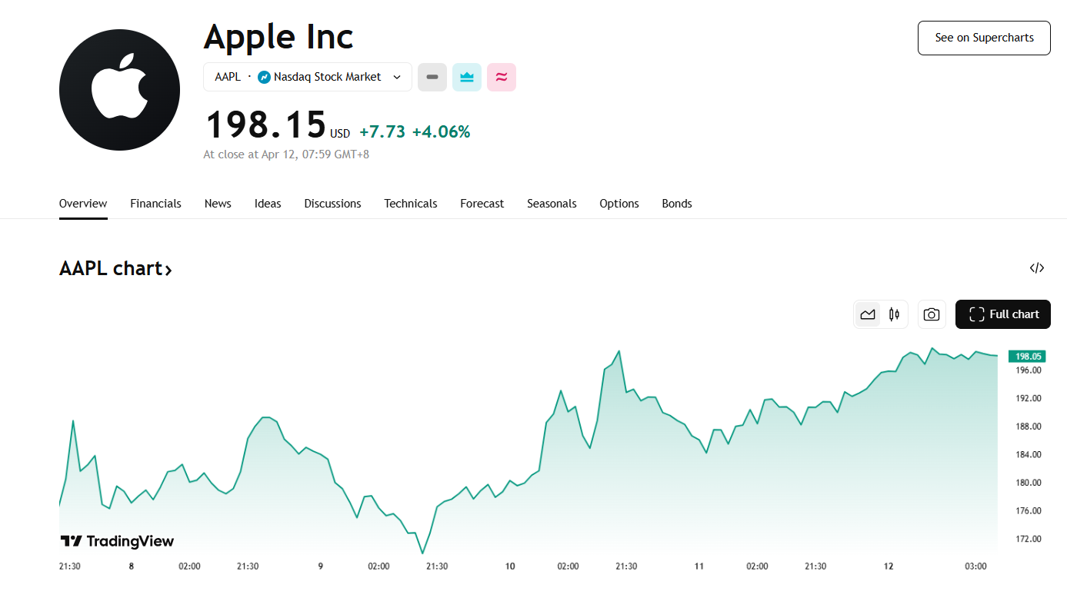Switch to the Technicals tab
The height and width of the screenshot is (591, 1067).
411,204
